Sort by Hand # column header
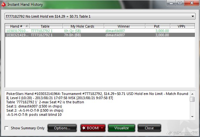Screen dimensions: 200x137 click(x=17, y=26)
